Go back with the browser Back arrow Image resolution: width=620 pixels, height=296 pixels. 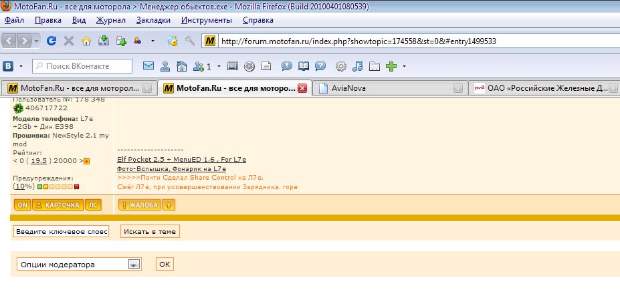[x=10, y=41]
